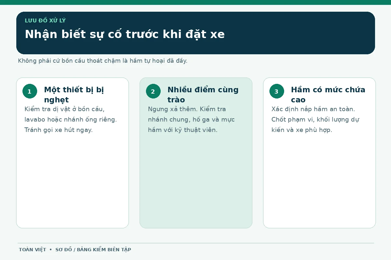The height and width of the screenshot is (260, 391).
Task: Click the heading 'Nhiều điểm cùng trào'
Action: click(x=203, y=95)
